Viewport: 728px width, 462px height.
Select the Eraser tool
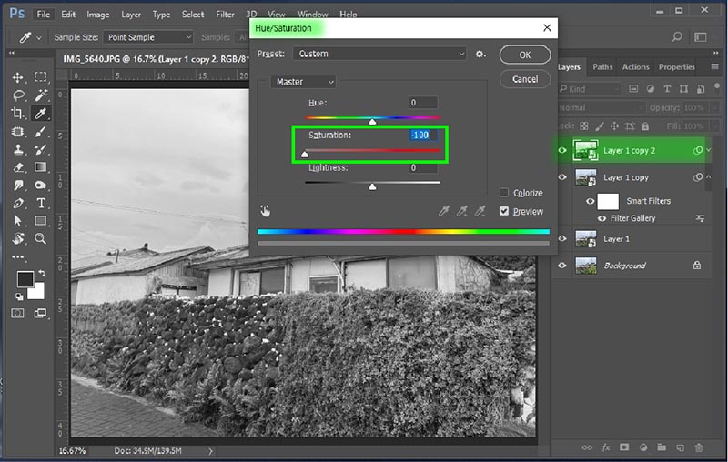(17, 167)
